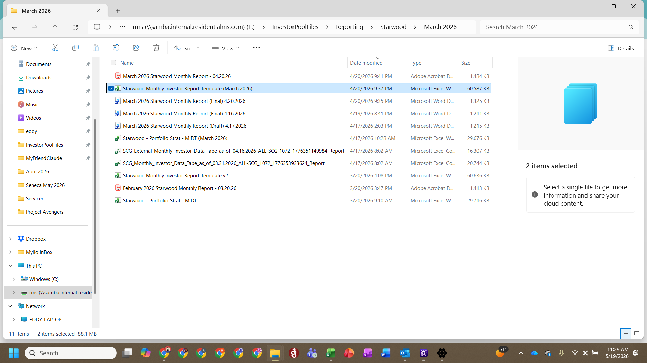Click InvestorPoolFiles breadcrumb segment
Image resolution: width=647 pixels, height=363 pixels.
click(295, 27)
